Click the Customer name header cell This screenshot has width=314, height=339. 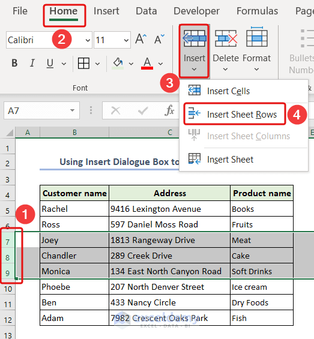coord(74,193)
